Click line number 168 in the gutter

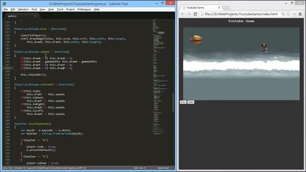[x=8, y=68]
